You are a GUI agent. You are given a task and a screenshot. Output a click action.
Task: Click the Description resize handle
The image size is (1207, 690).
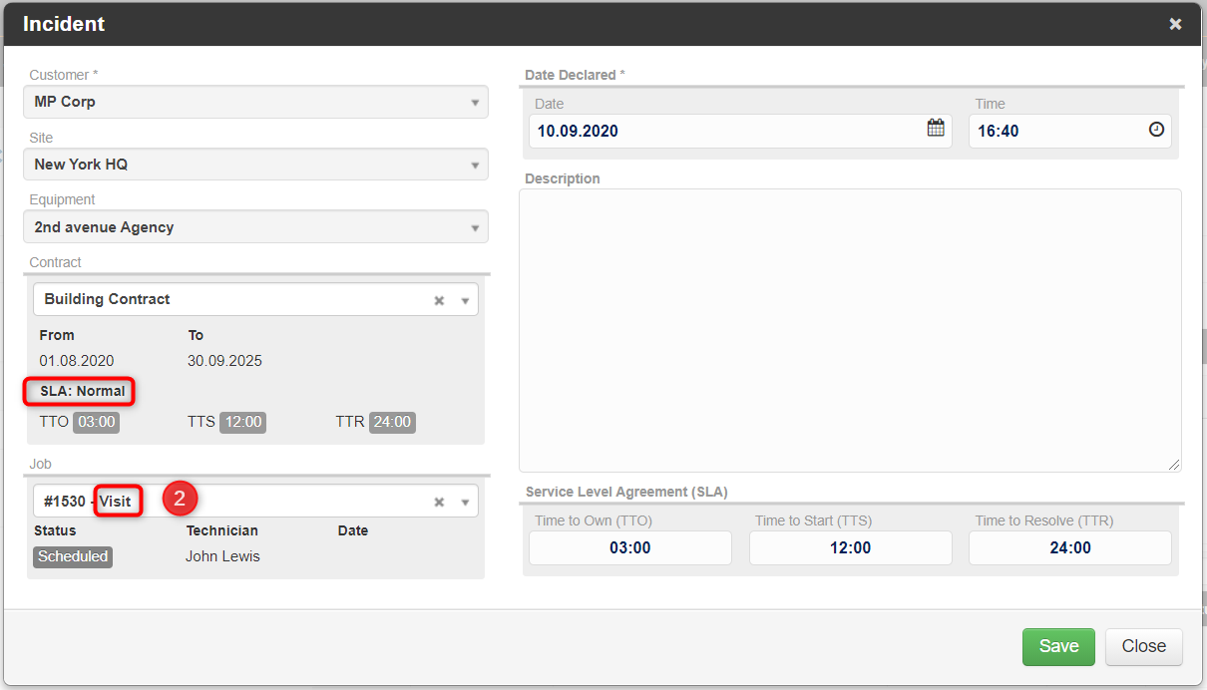(1174, 464)
